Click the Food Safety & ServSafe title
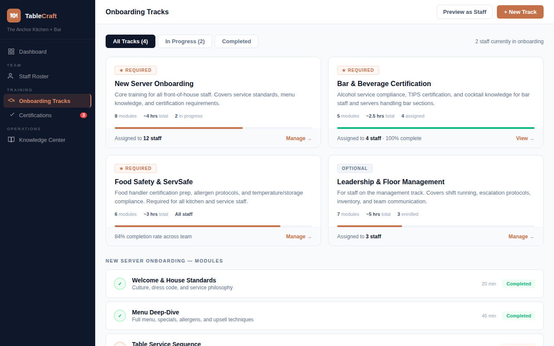554x346 pixels. pyautogui.click(x=154, y=182)
